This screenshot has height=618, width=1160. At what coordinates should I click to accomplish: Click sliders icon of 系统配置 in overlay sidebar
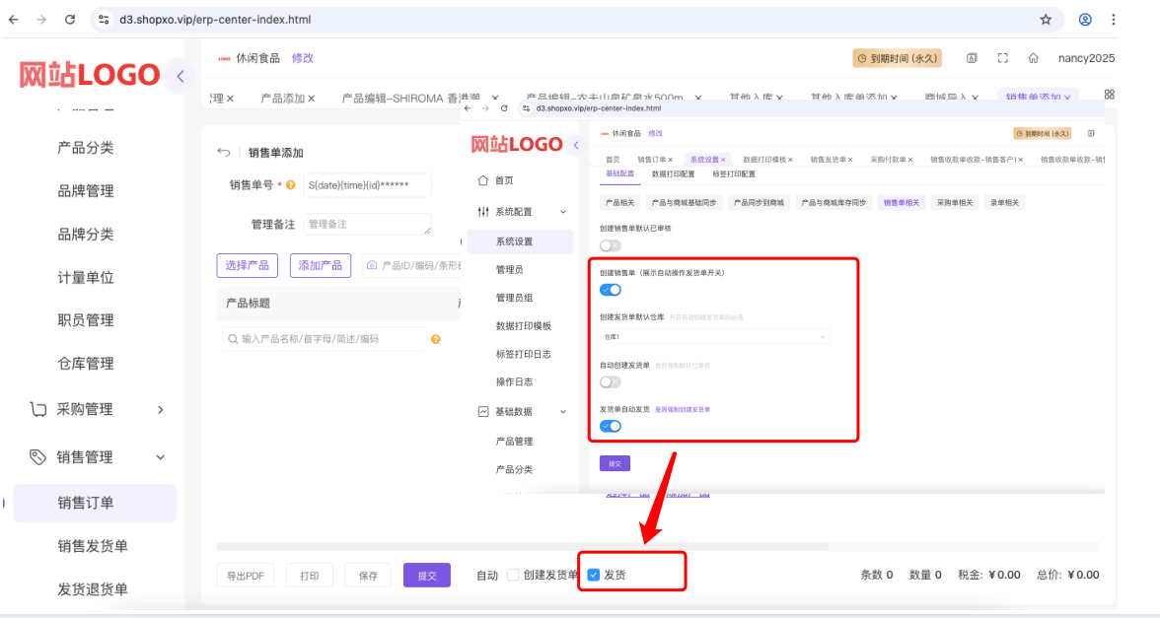click(483, 211)
